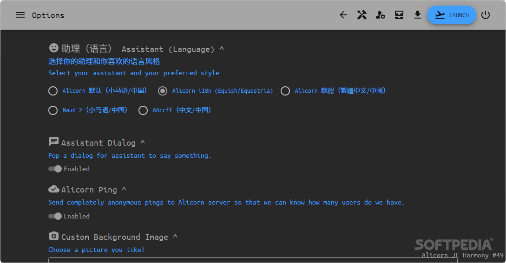Click 'Pop a dialog for assistant' description
The height and width of the screenshot is (263, 506).
pyautogui.click(x=130, y=156)
